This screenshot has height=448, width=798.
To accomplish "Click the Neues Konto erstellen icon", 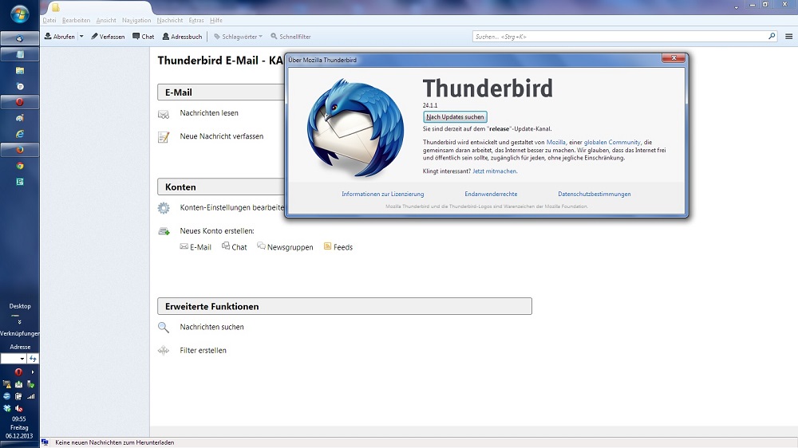I will pos(164,231).
